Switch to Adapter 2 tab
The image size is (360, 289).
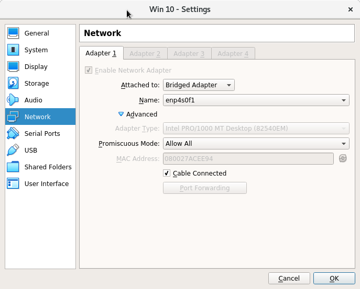point(145,54)
